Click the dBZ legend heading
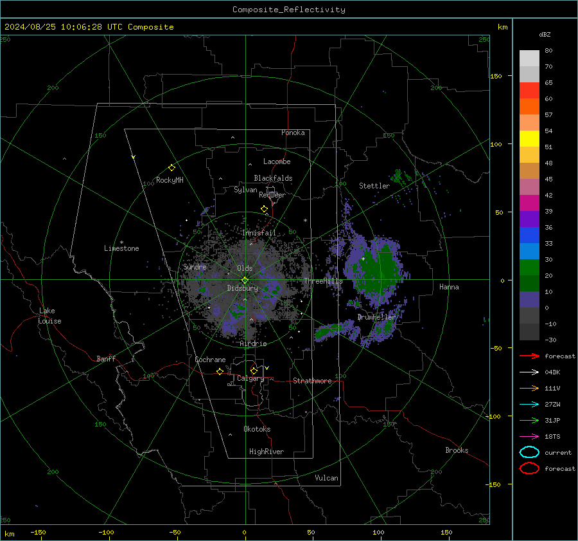Image resolution: width=578 pixels, height=541 pixels. coord(545,34)
